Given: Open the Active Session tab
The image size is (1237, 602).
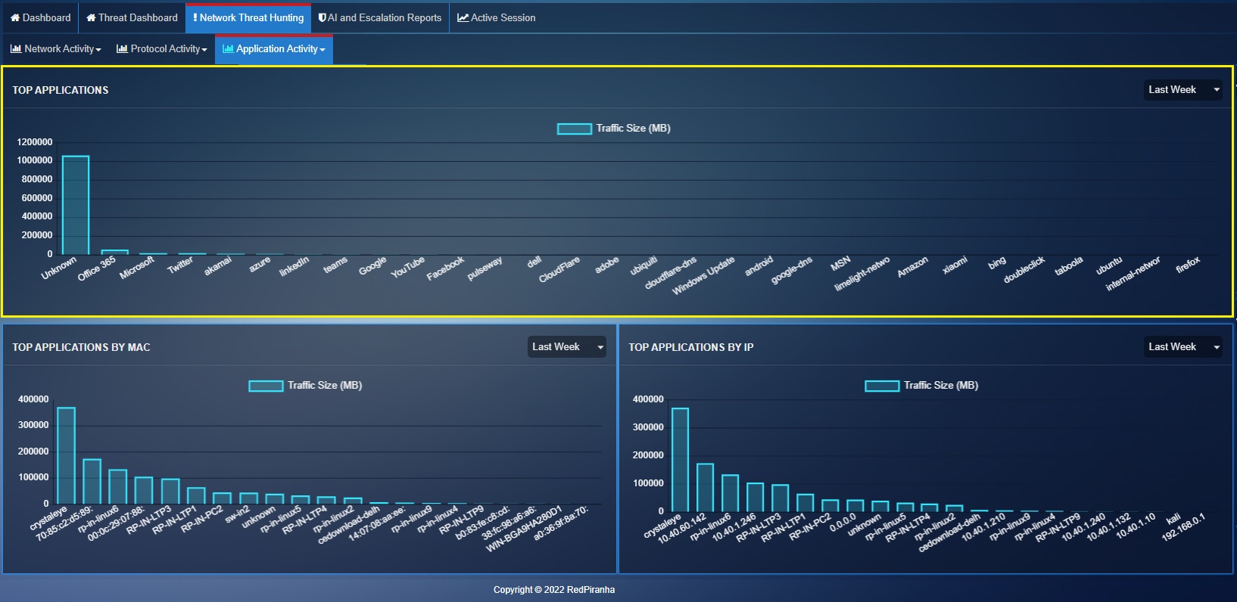Looking at the screenshot, I should click(496, 17).
